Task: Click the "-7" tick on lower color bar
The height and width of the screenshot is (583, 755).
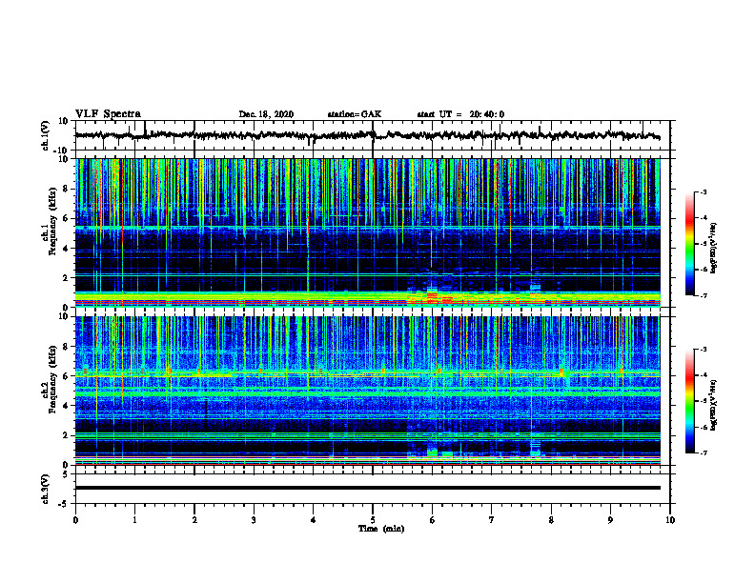Action: click(x=703, y=452)
